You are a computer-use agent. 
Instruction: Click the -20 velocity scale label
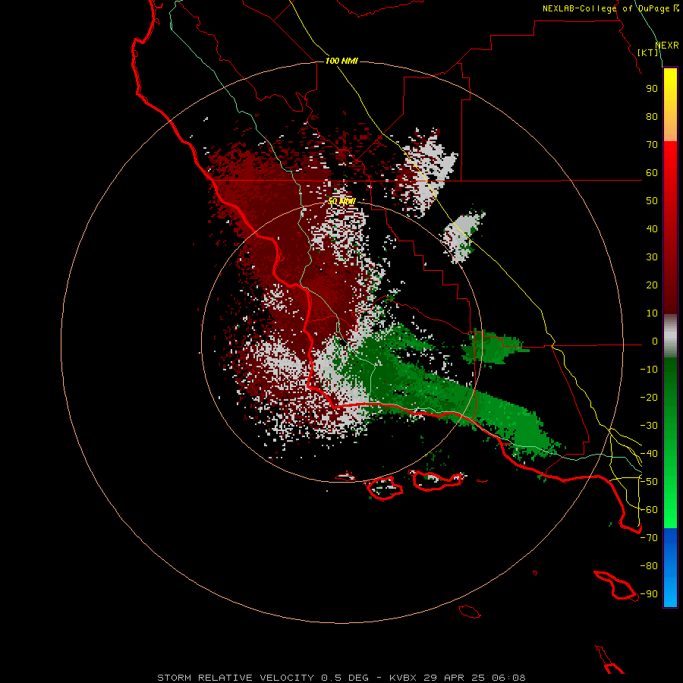click(649, 398)
